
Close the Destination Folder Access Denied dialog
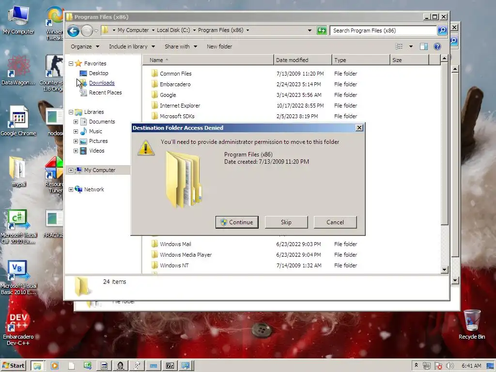pos(359,128)
